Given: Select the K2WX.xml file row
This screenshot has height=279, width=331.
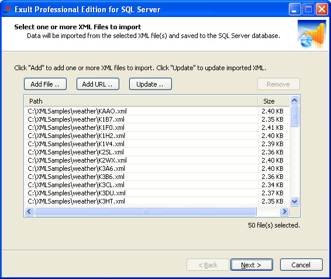Looking at the screenshot, I should 157,160.
